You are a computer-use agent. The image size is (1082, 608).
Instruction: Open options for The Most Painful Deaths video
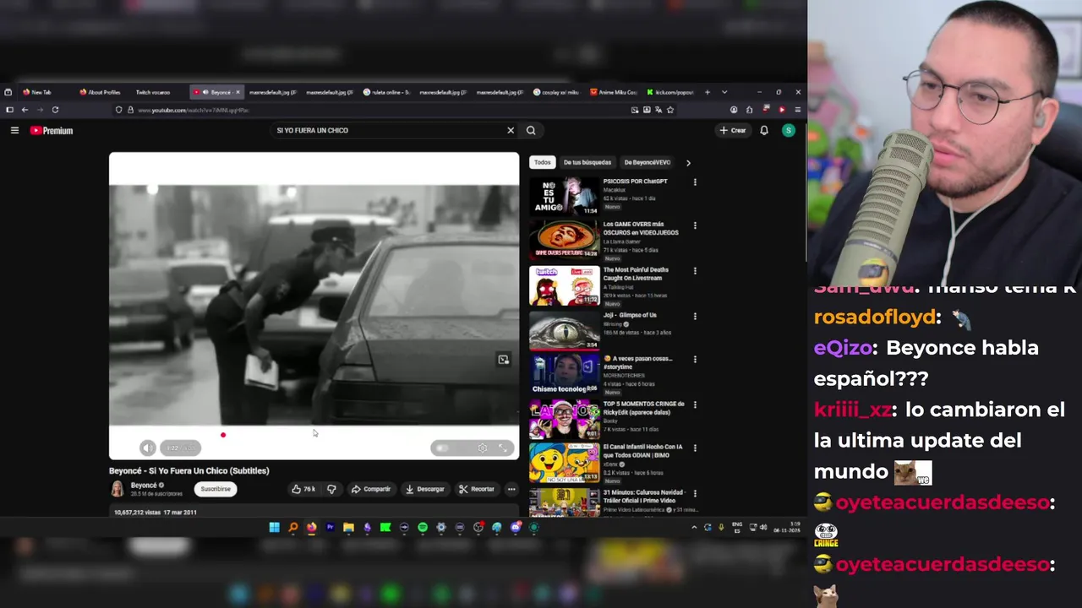click(695, 271)
